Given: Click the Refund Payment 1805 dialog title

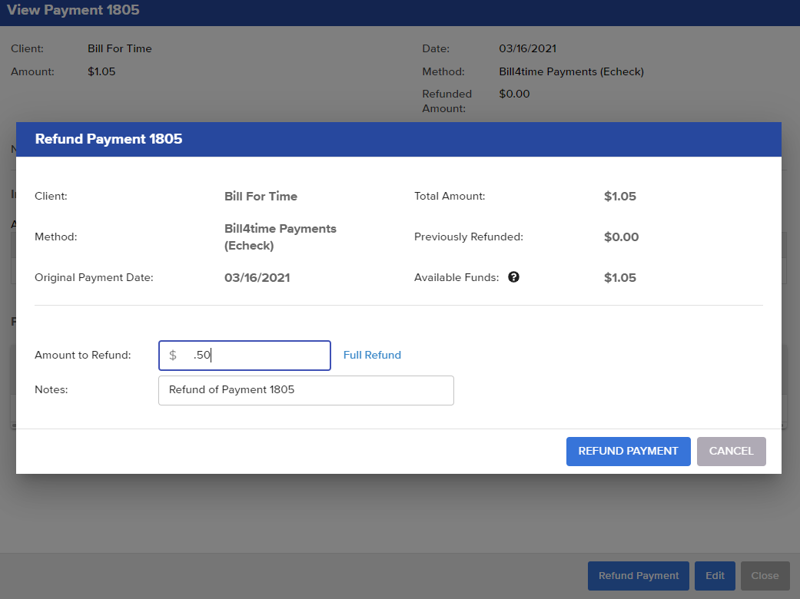Looking at the screenshot, I should click(x=108, y=139).
